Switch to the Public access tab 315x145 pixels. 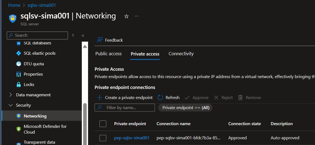click(108, 54)
